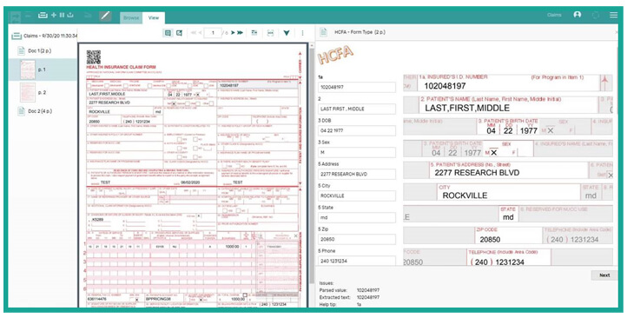Click the scanner/print icon in top toolbar
This screenshot has height=318, width=627.
[43, 15]
